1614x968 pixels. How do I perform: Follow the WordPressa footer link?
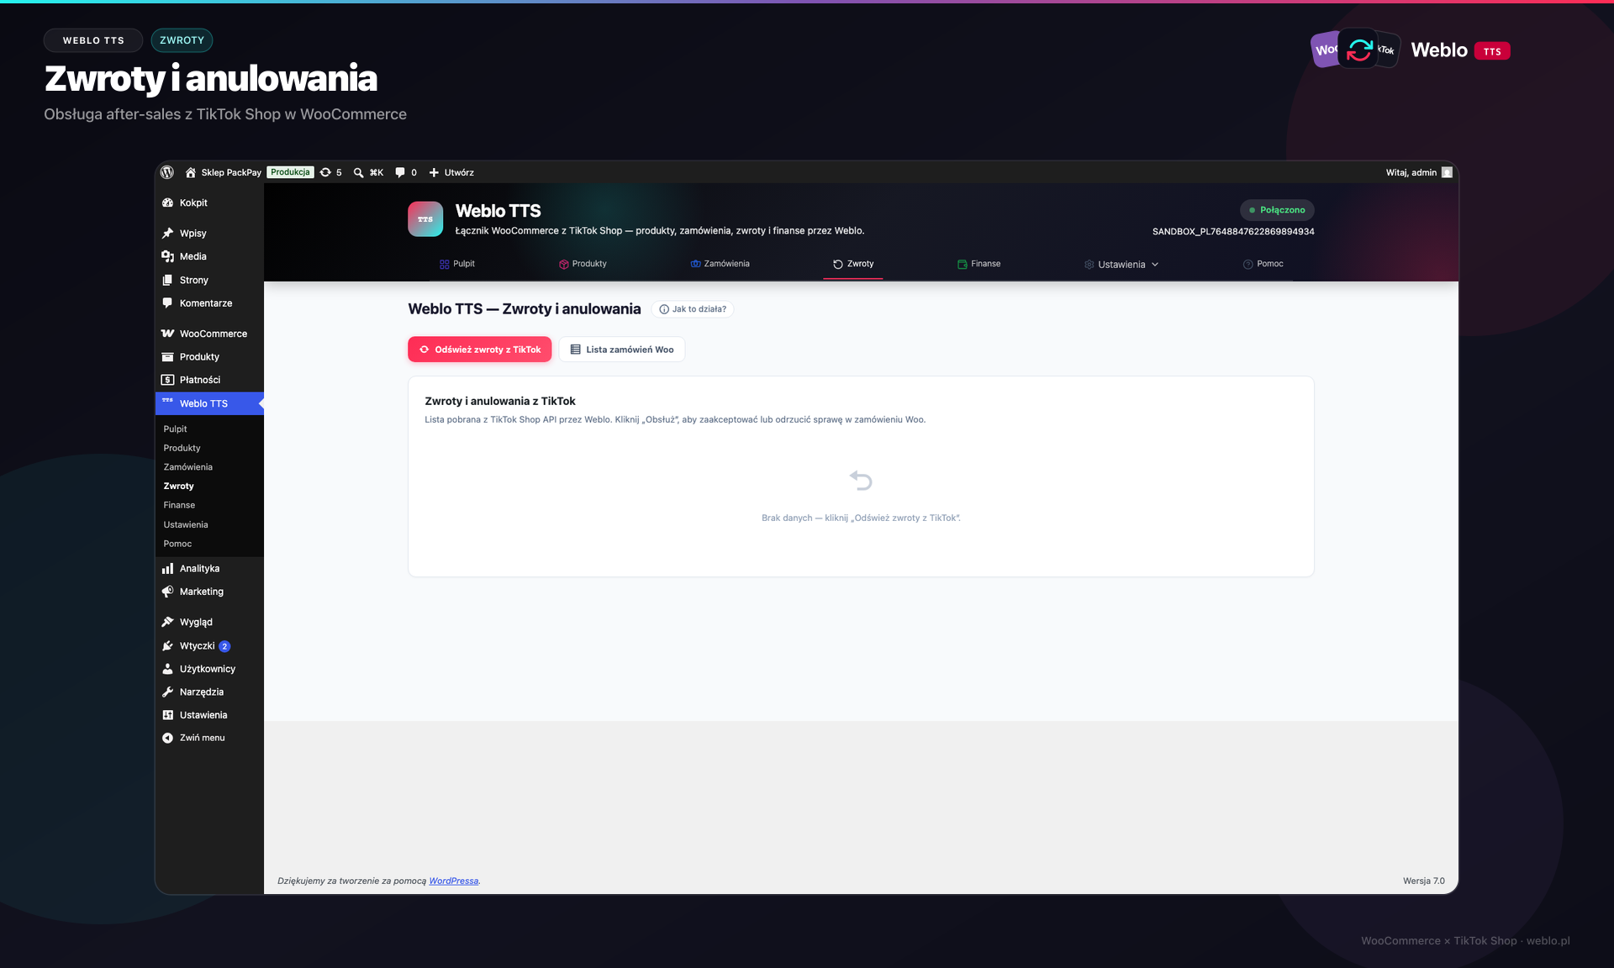[453, 881]
